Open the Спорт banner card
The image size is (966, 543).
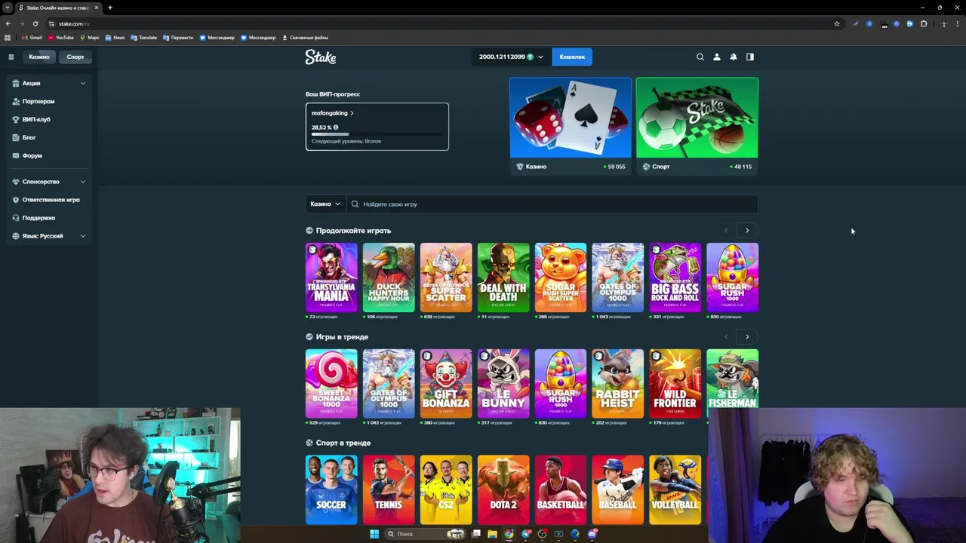pyautogui.click(x=697, y=126)
